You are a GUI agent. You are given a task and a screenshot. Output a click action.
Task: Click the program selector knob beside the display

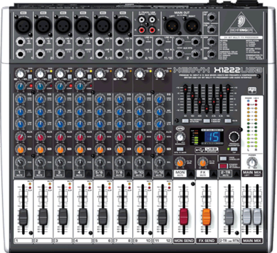pos(234,137)
